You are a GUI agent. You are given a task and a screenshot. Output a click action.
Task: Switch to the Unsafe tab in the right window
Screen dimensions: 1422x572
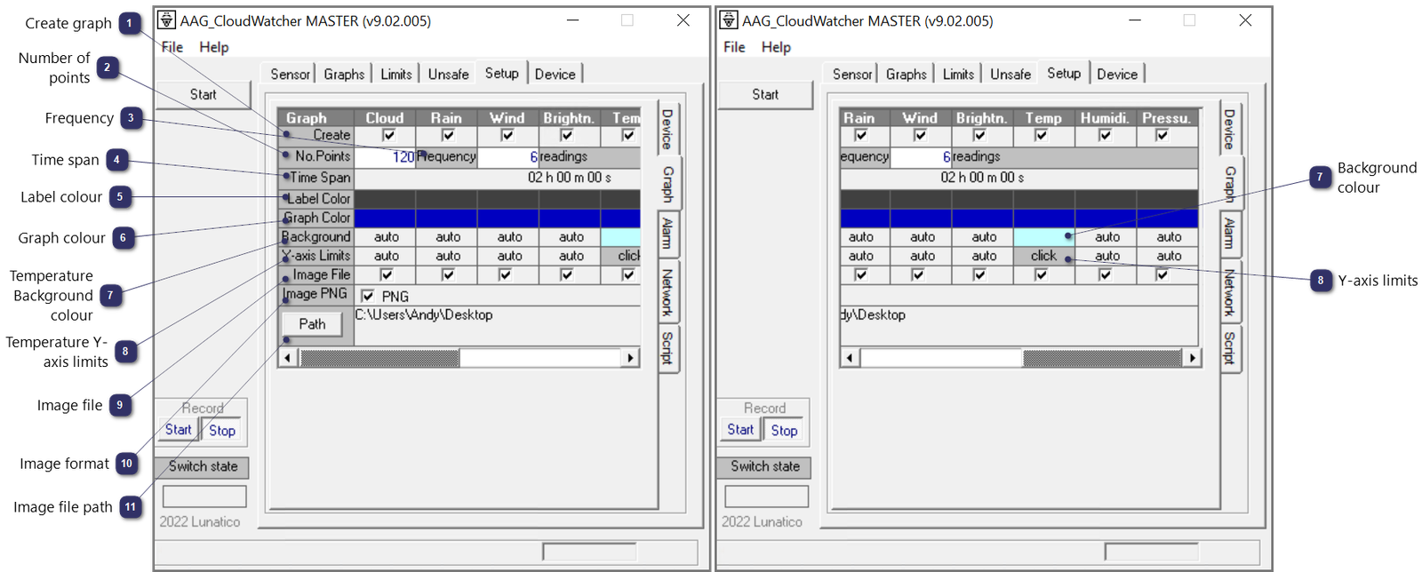pyautogui.click(x=1011, y=75)
